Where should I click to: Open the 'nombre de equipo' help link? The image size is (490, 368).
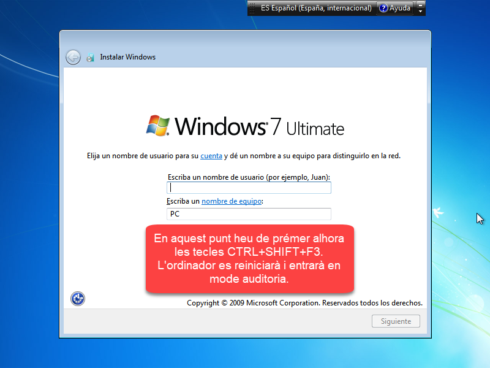click(232, 201)
